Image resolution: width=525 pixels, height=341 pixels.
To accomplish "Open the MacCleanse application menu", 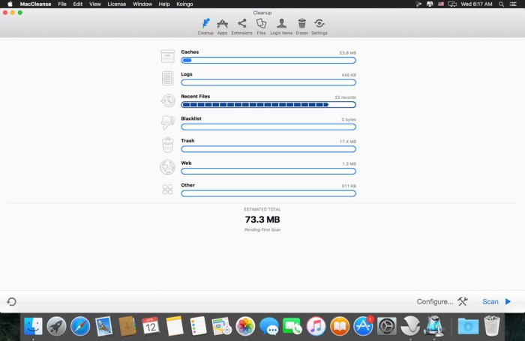I will pos(35,4).
